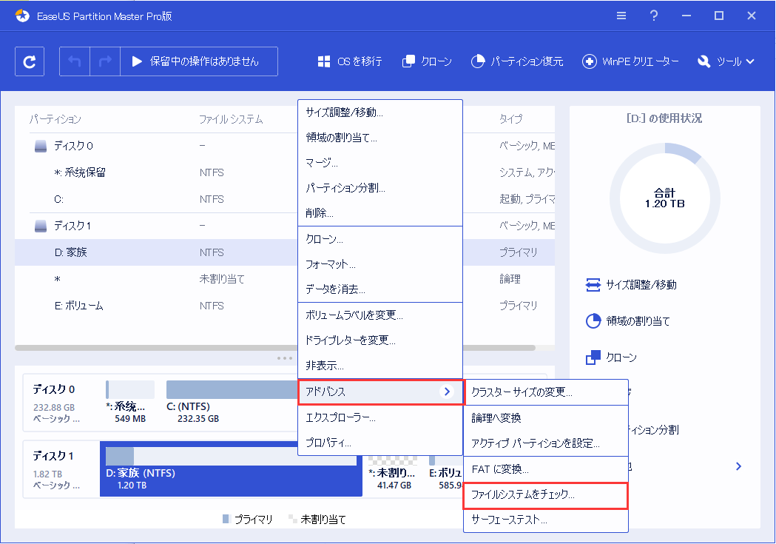Select クラスターサイズの変更 in submenu
This screenshot has width=776, height=544.
[546, 392]
